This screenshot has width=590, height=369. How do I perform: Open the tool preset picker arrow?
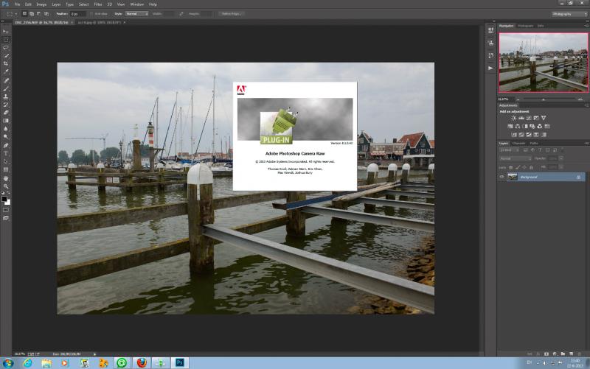(x=15, y=14)
